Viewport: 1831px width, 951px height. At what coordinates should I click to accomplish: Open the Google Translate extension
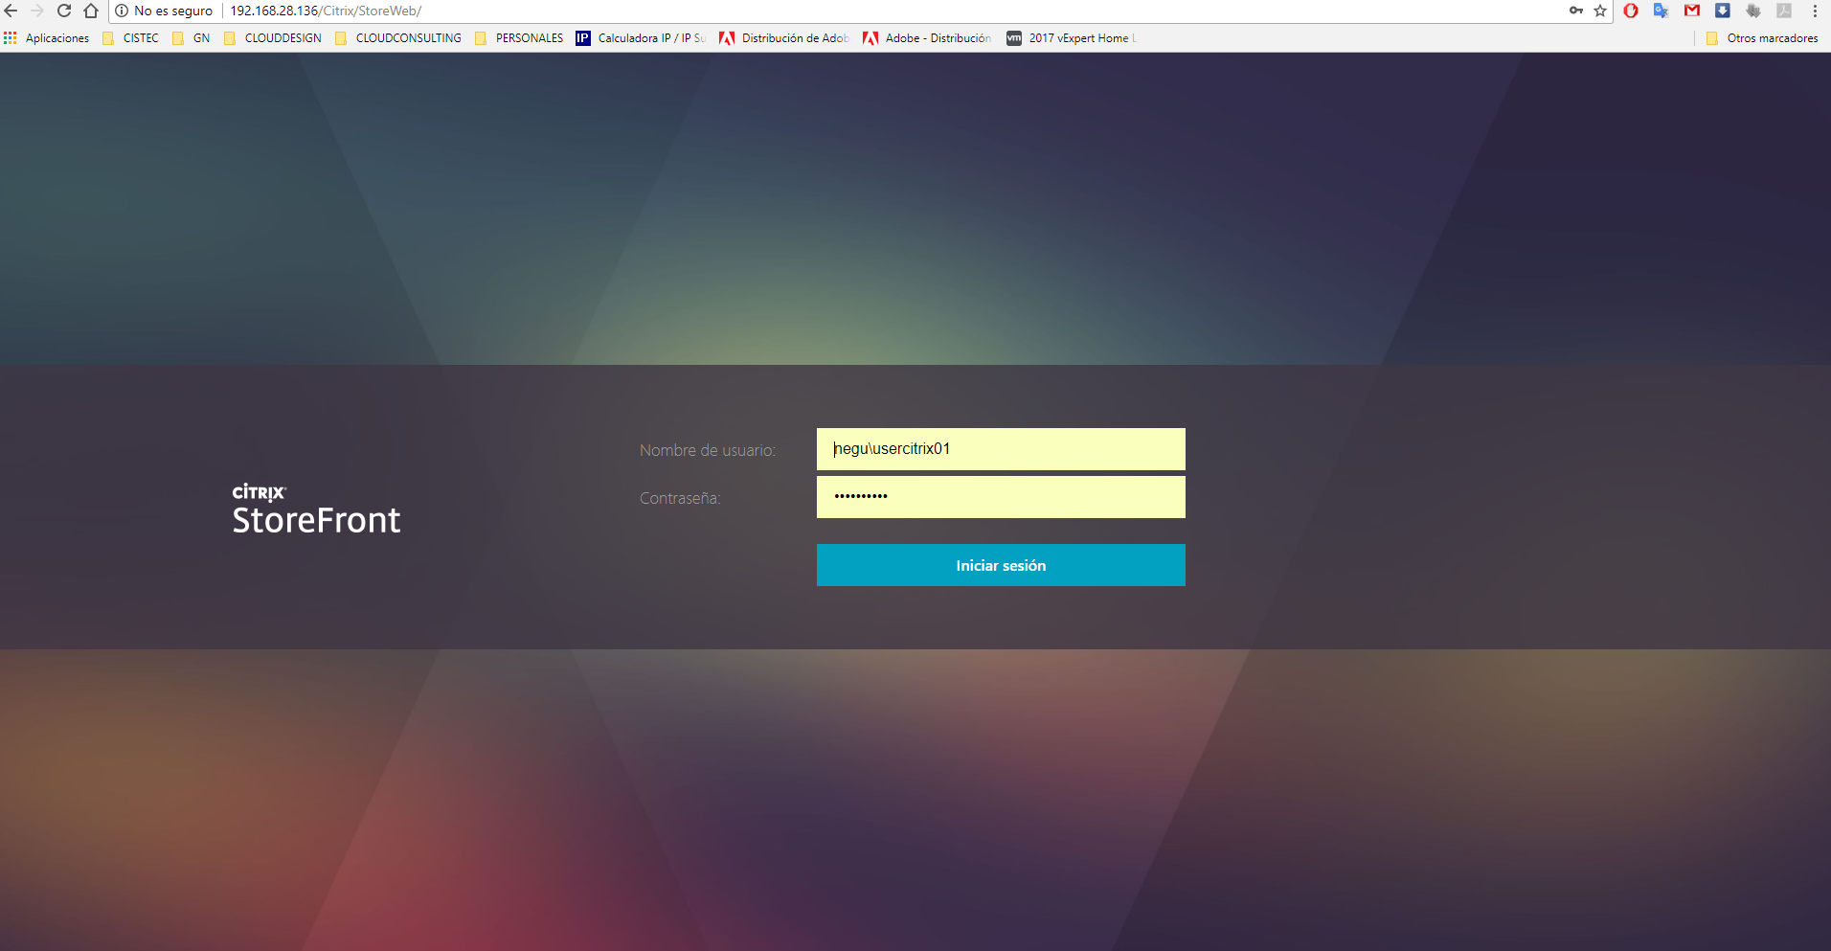[1661, 11]
